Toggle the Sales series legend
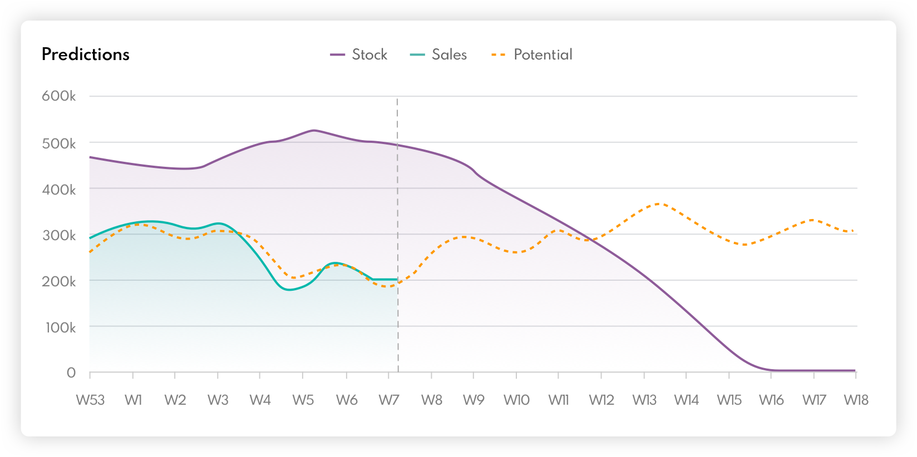 click(448, 54)
